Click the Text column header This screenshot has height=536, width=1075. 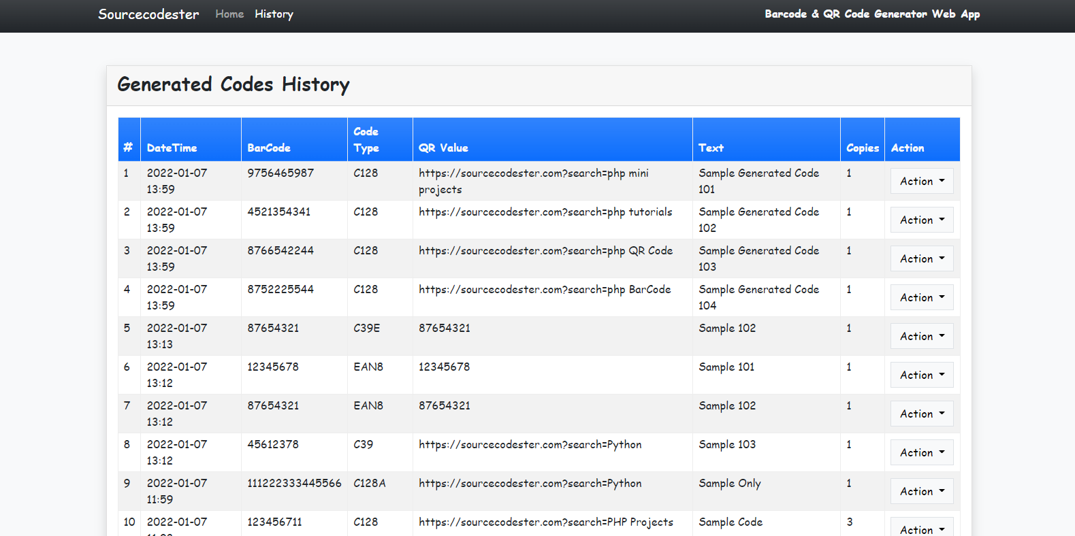coord(766,139)
